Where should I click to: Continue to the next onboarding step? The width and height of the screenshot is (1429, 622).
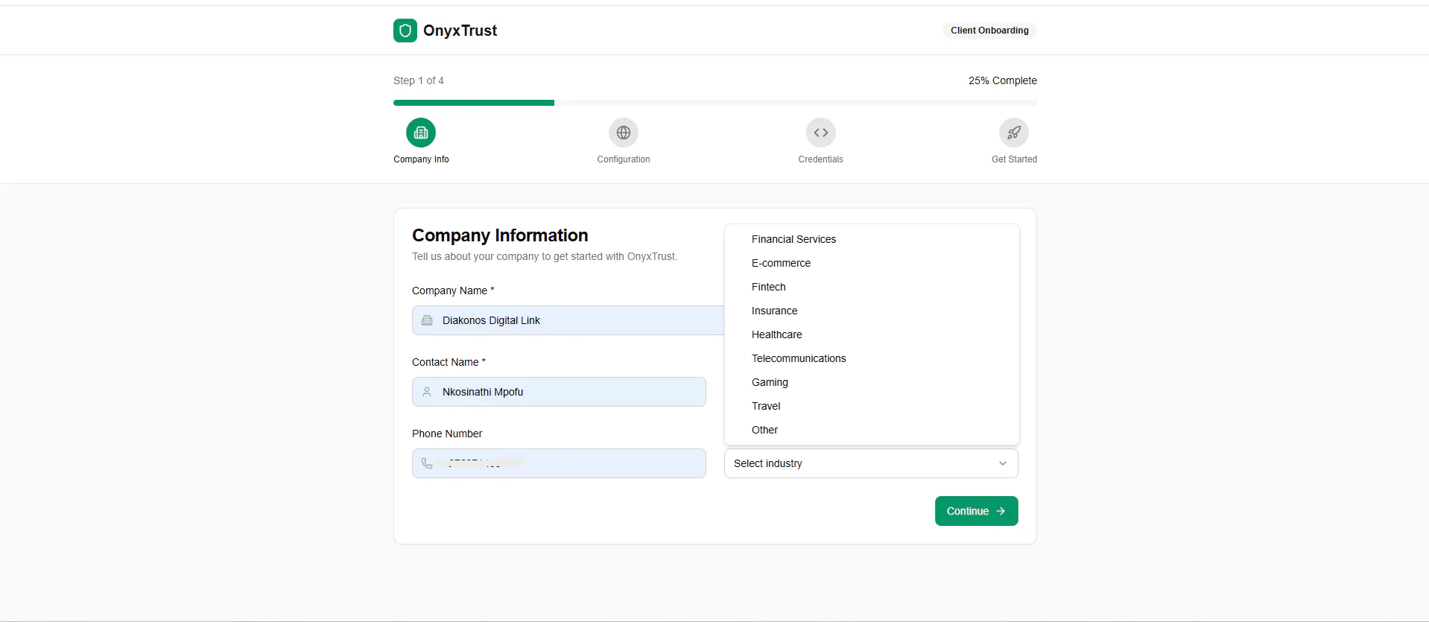976,511
